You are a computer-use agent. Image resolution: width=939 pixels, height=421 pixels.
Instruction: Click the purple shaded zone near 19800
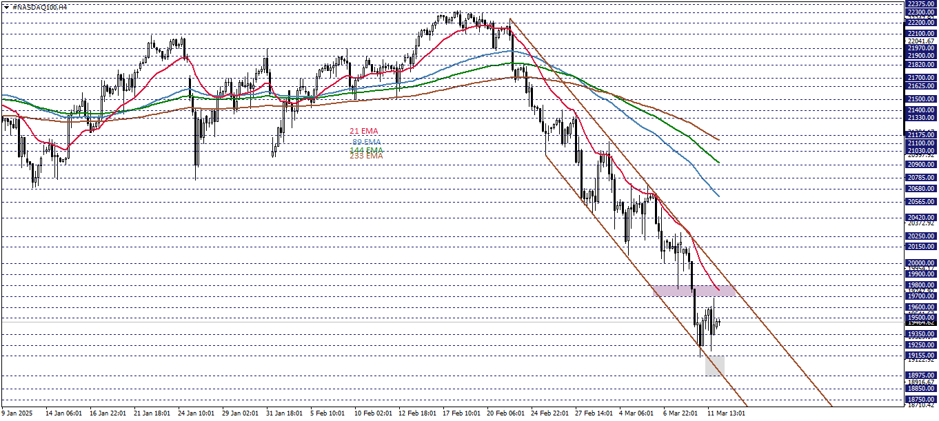point(694,291)
